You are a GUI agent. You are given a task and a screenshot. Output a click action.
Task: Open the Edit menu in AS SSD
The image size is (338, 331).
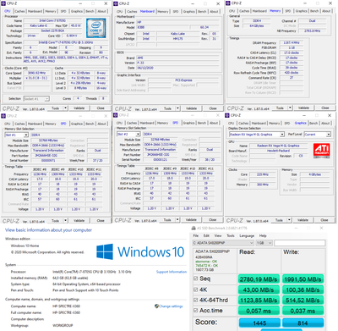(206, 235)
